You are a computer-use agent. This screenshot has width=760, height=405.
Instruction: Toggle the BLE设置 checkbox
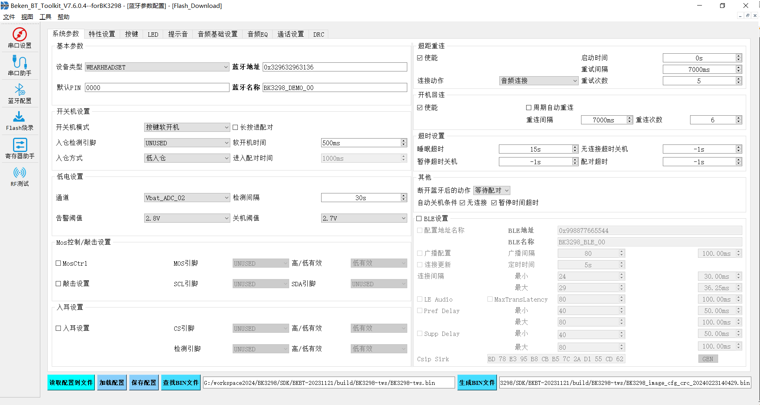coord(419,218)
